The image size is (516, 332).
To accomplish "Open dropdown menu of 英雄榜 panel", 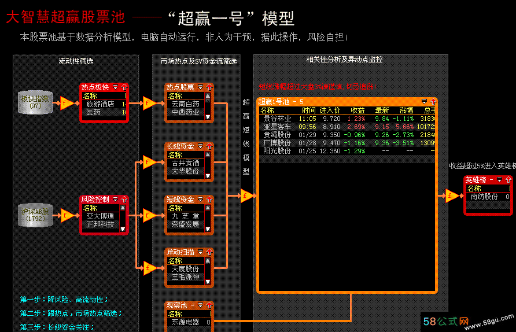I will click(500, 180).
